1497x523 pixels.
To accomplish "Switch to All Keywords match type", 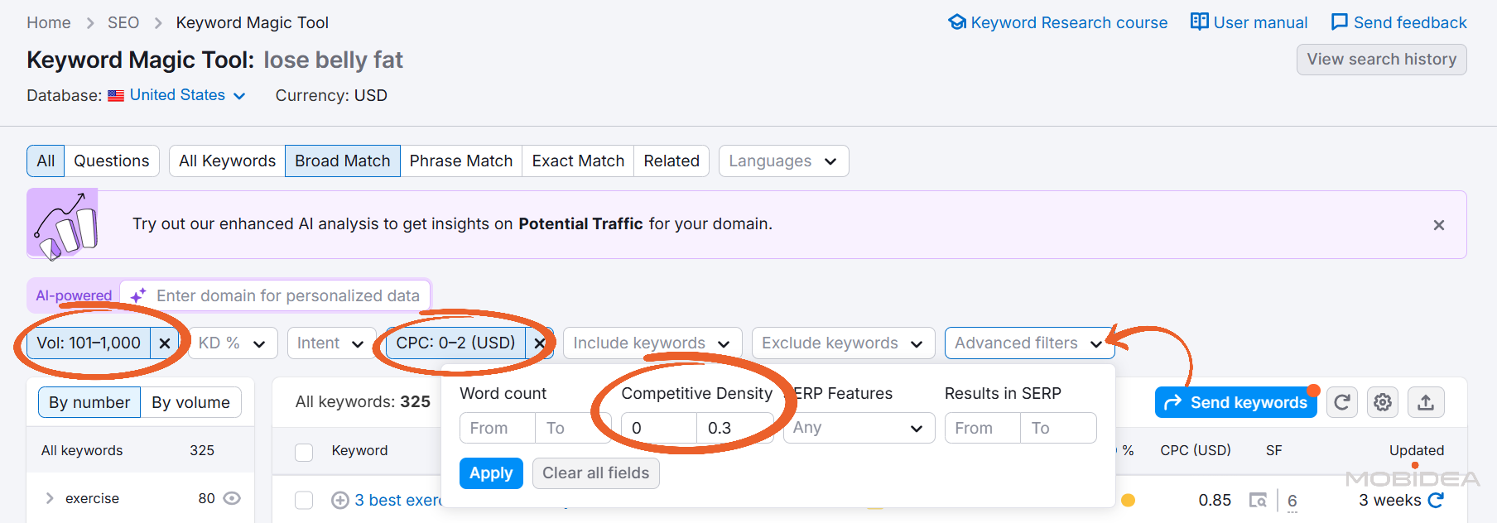I will 228,161.
